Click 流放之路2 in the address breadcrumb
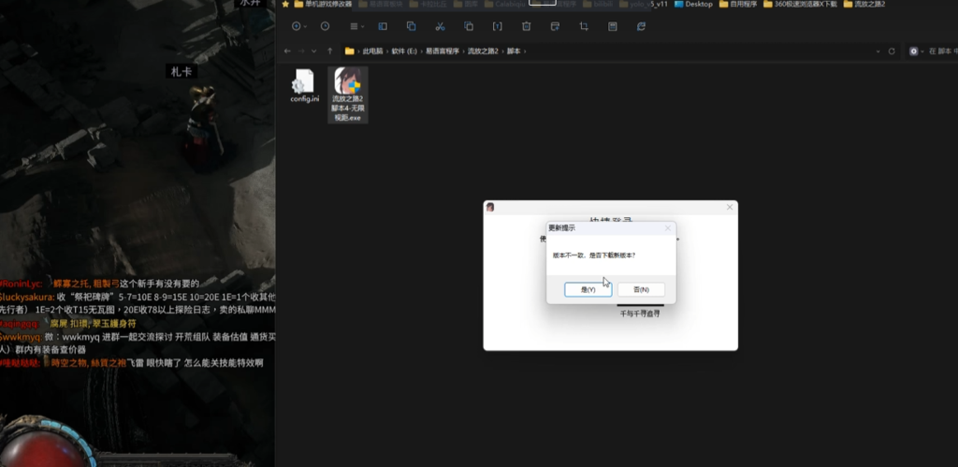 (x=483, y=51)
